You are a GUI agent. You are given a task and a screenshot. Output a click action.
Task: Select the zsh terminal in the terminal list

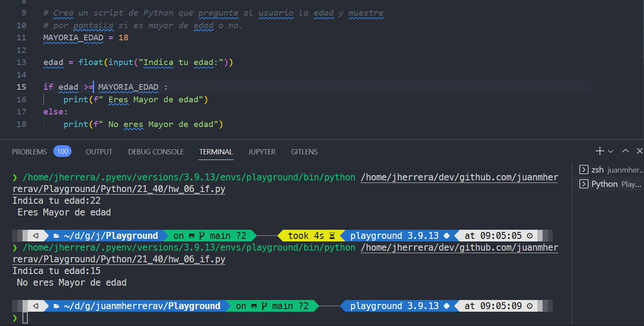pyautogui.click(x=610, y=170)
